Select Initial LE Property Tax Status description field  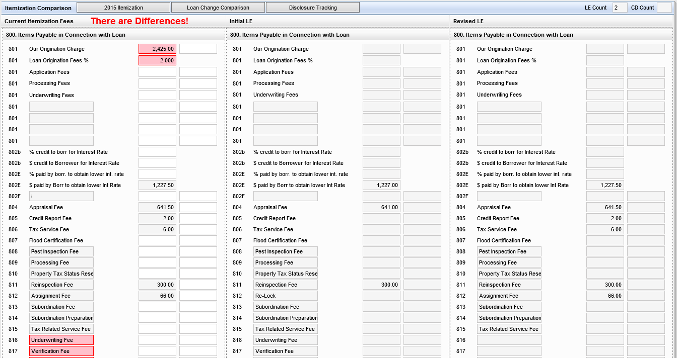tap(286, 274)
